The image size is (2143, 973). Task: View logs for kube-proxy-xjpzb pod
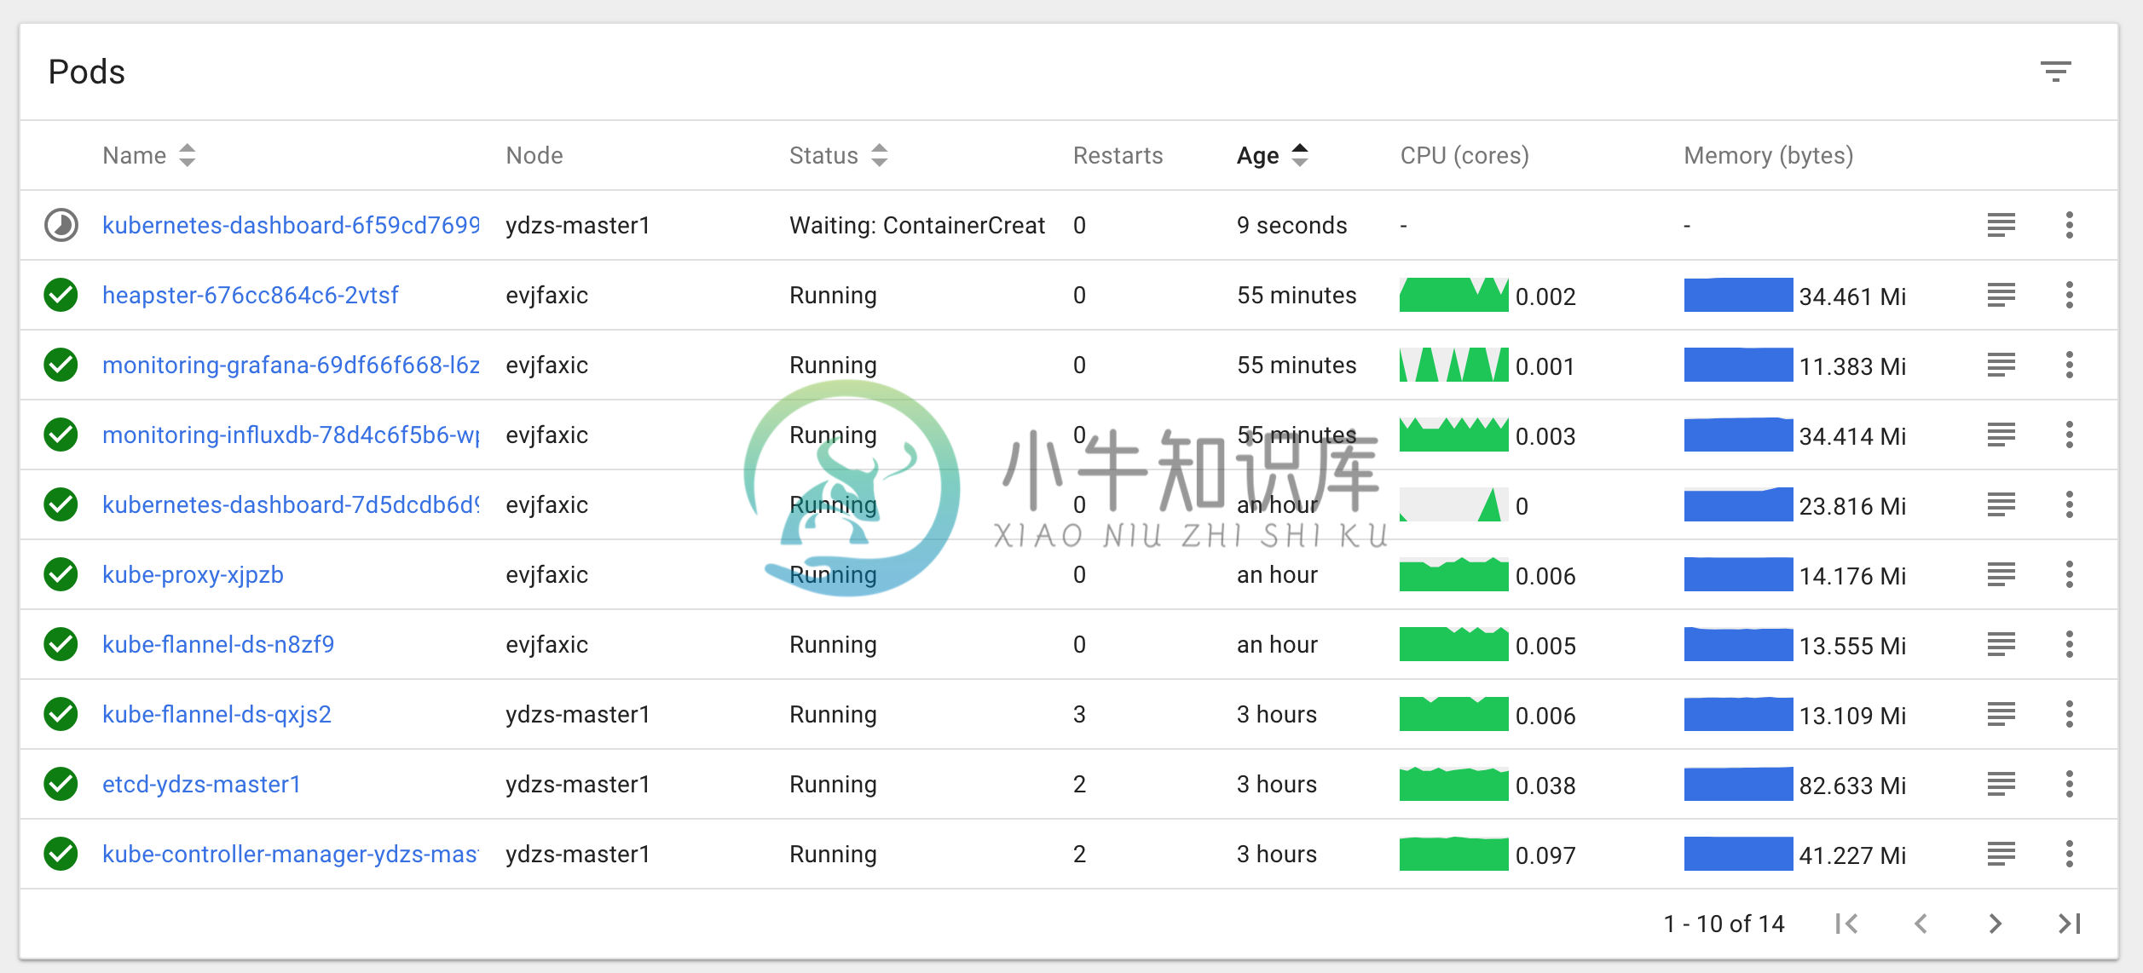[2001, 574]
